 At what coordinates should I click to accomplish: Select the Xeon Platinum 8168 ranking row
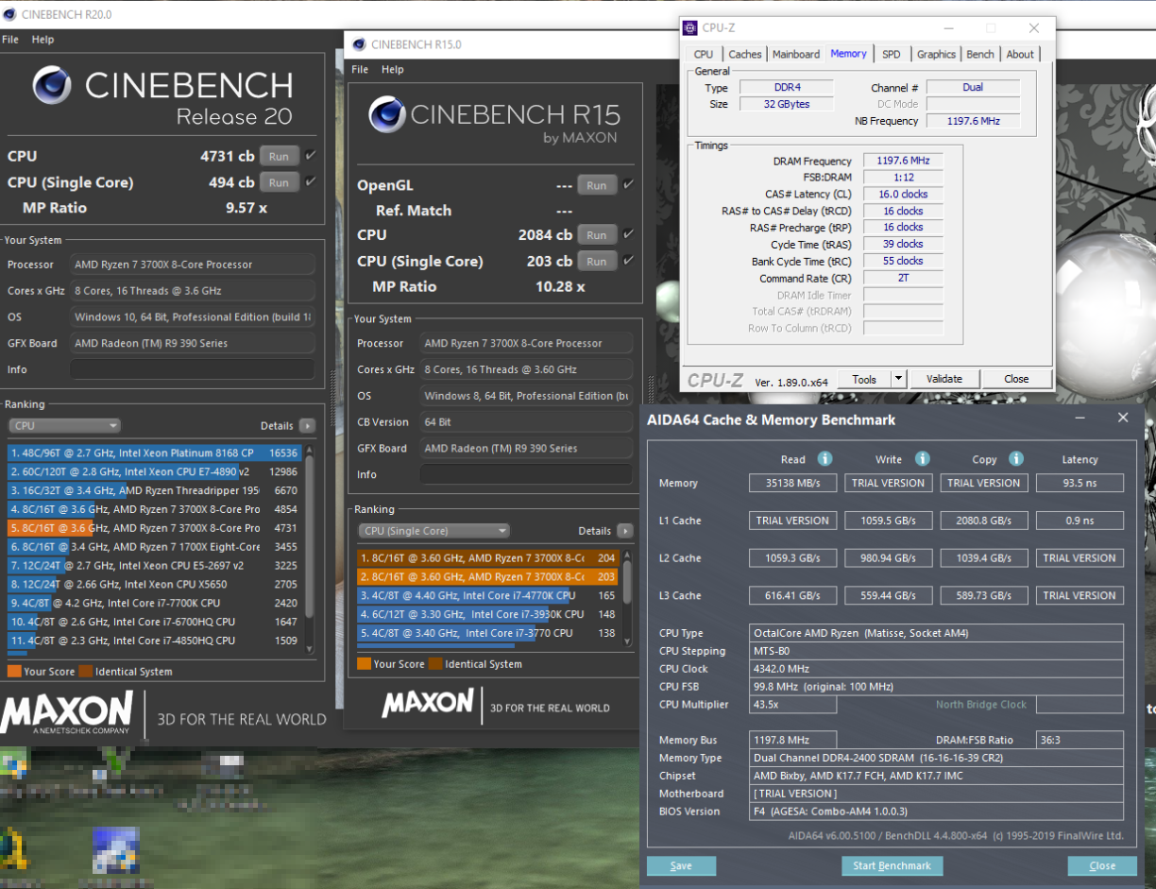tap(155, 453)
